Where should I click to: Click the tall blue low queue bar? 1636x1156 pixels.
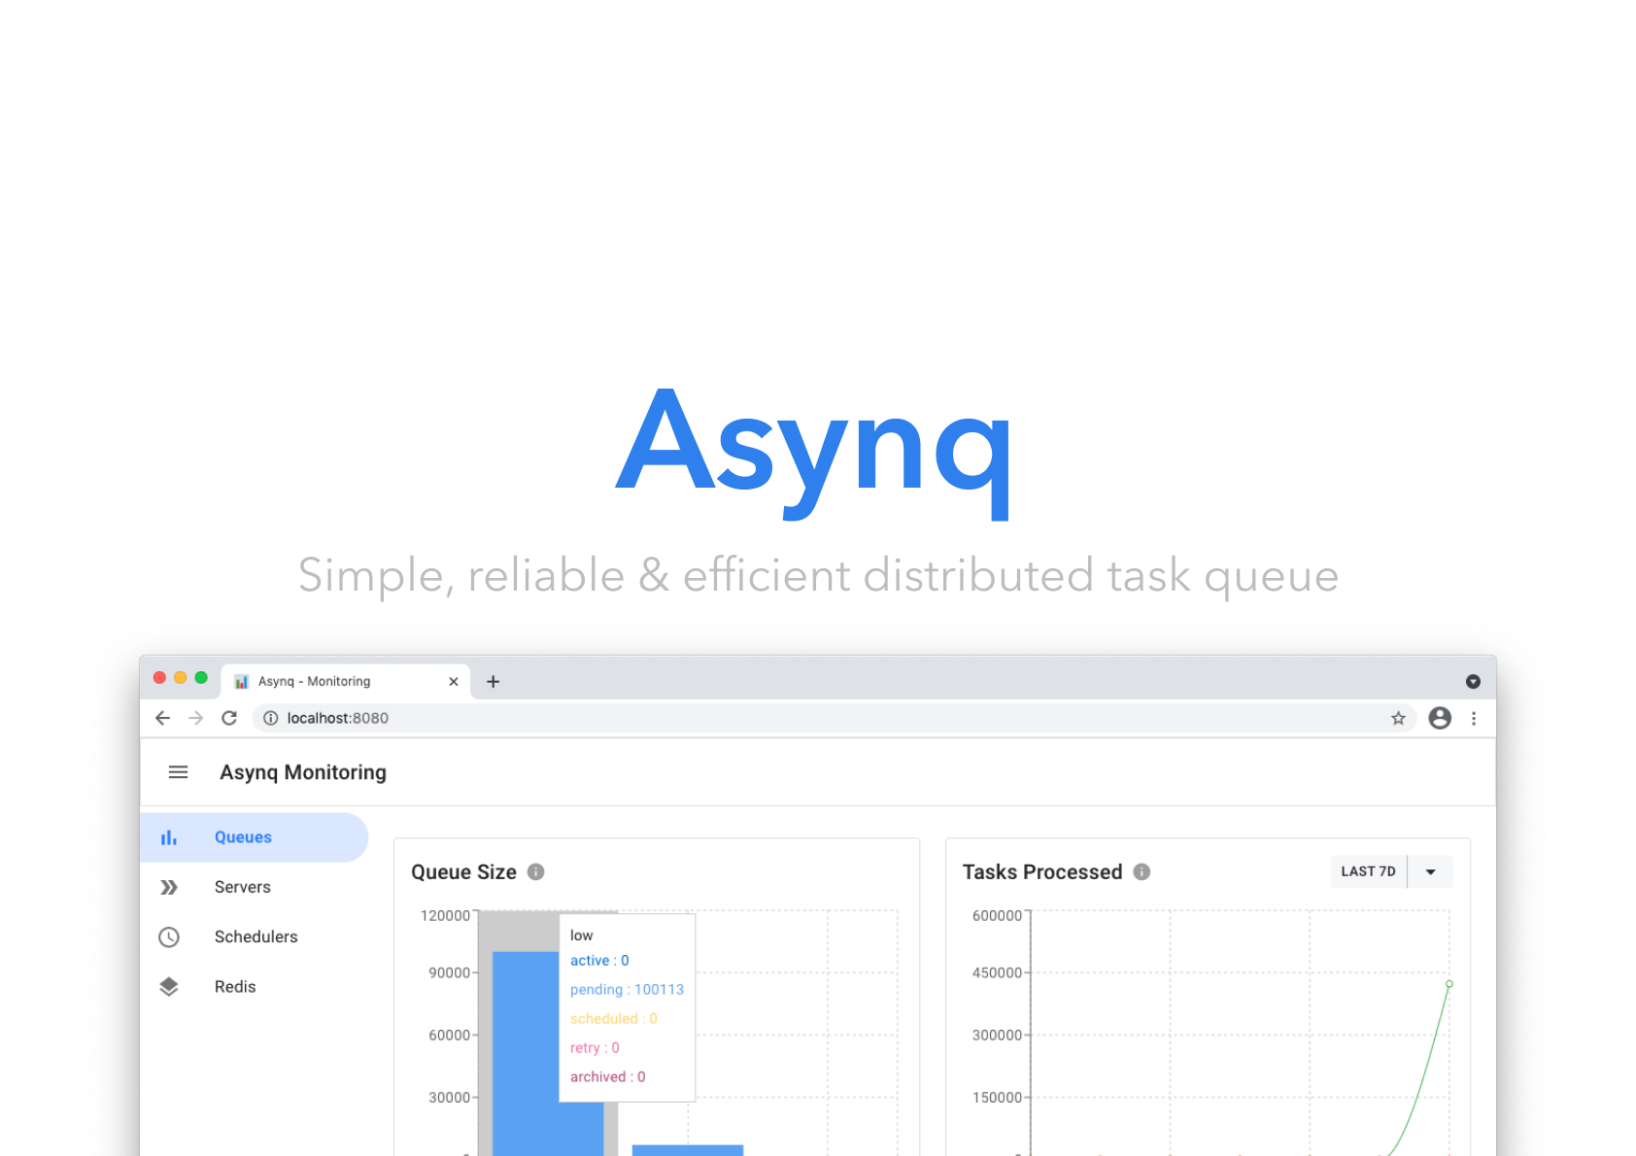526,1054
